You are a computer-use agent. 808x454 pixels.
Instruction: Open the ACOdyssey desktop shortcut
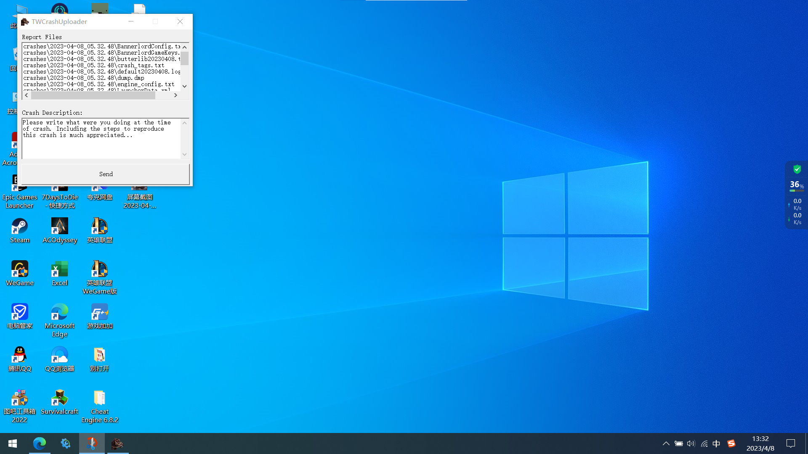(x=60, y=231)
